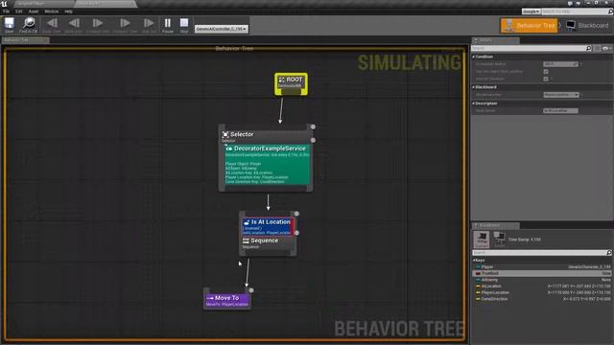Switch to Behavior Tree mode button
The image size is (614, 345).
(x=529, y=26)
